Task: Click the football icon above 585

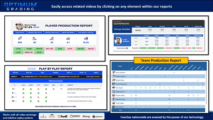Action: [x=20, y=38]
